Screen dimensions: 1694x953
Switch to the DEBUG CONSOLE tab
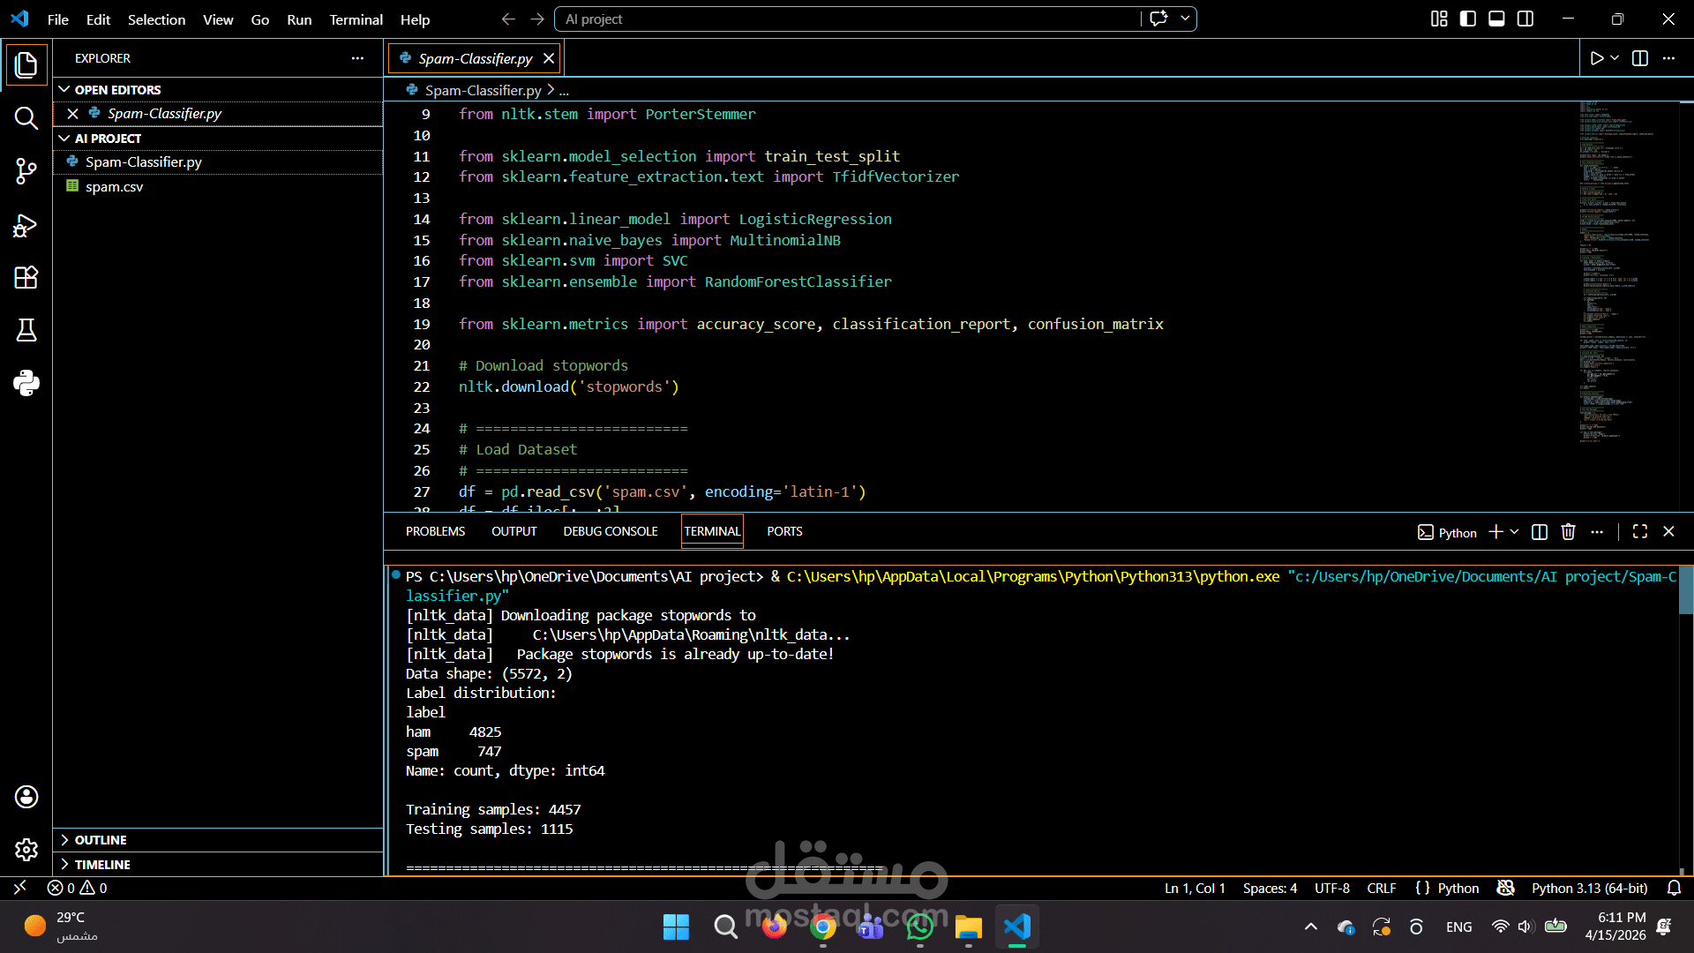[x=610, y=531]
